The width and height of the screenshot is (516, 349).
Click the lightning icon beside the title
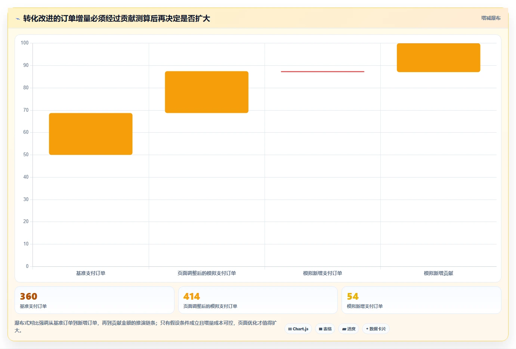point(18,19)
